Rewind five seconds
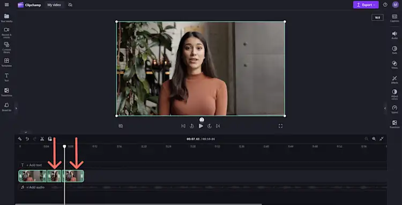402x205 pixels. [192, 126]
